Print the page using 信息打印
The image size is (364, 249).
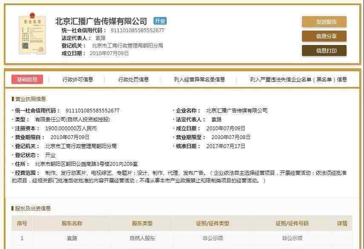coord(324,50)
